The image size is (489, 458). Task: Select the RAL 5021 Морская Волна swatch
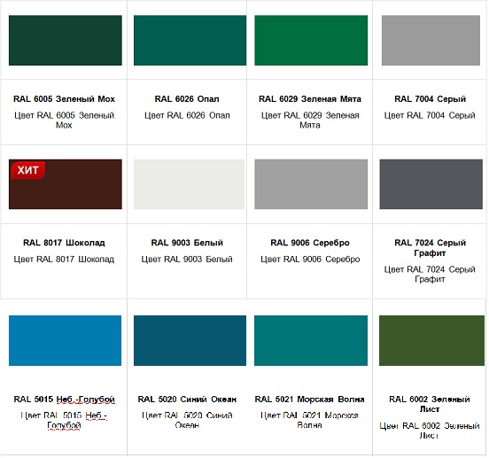[x=312, y=341]
